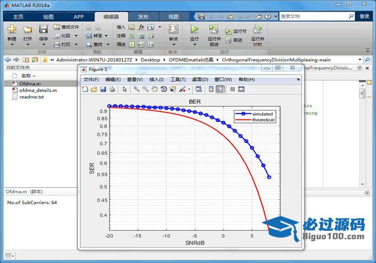The image size is (376, 263).
Task: Open Figure 1 编辑(E) menu
Action: click(113, 79)
